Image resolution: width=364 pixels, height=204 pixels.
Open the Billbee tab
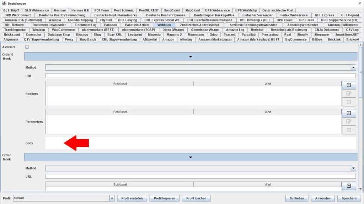tap(317, 39)
